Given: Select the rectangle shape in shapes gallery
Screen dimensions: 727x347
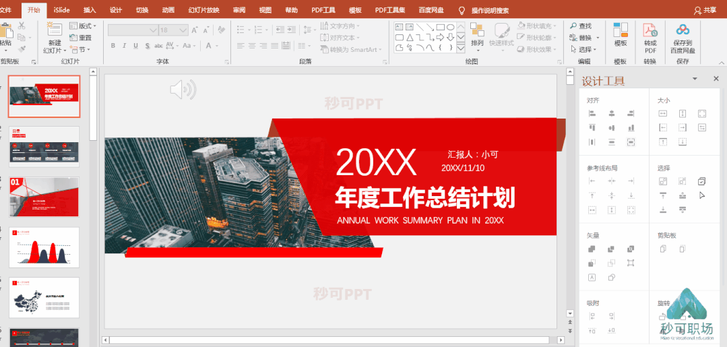Looking at the screenshot, I should pos(441,28).
